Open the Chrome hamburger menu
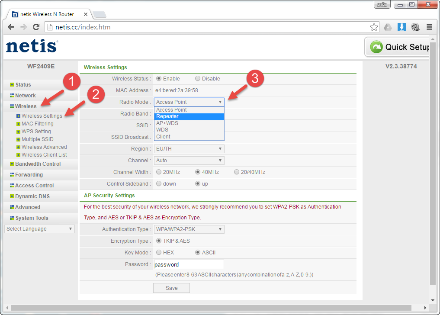The width and height of the screenshot is (440, 315). pyautogui.click(x=429, y=27)
